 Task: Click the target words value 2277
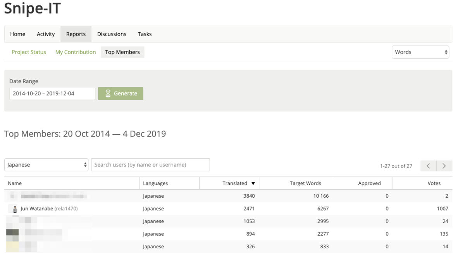coord(322,234)
